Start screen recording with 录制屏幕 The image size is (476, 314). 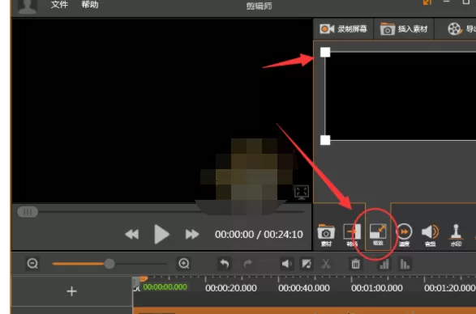pos(343,29)
